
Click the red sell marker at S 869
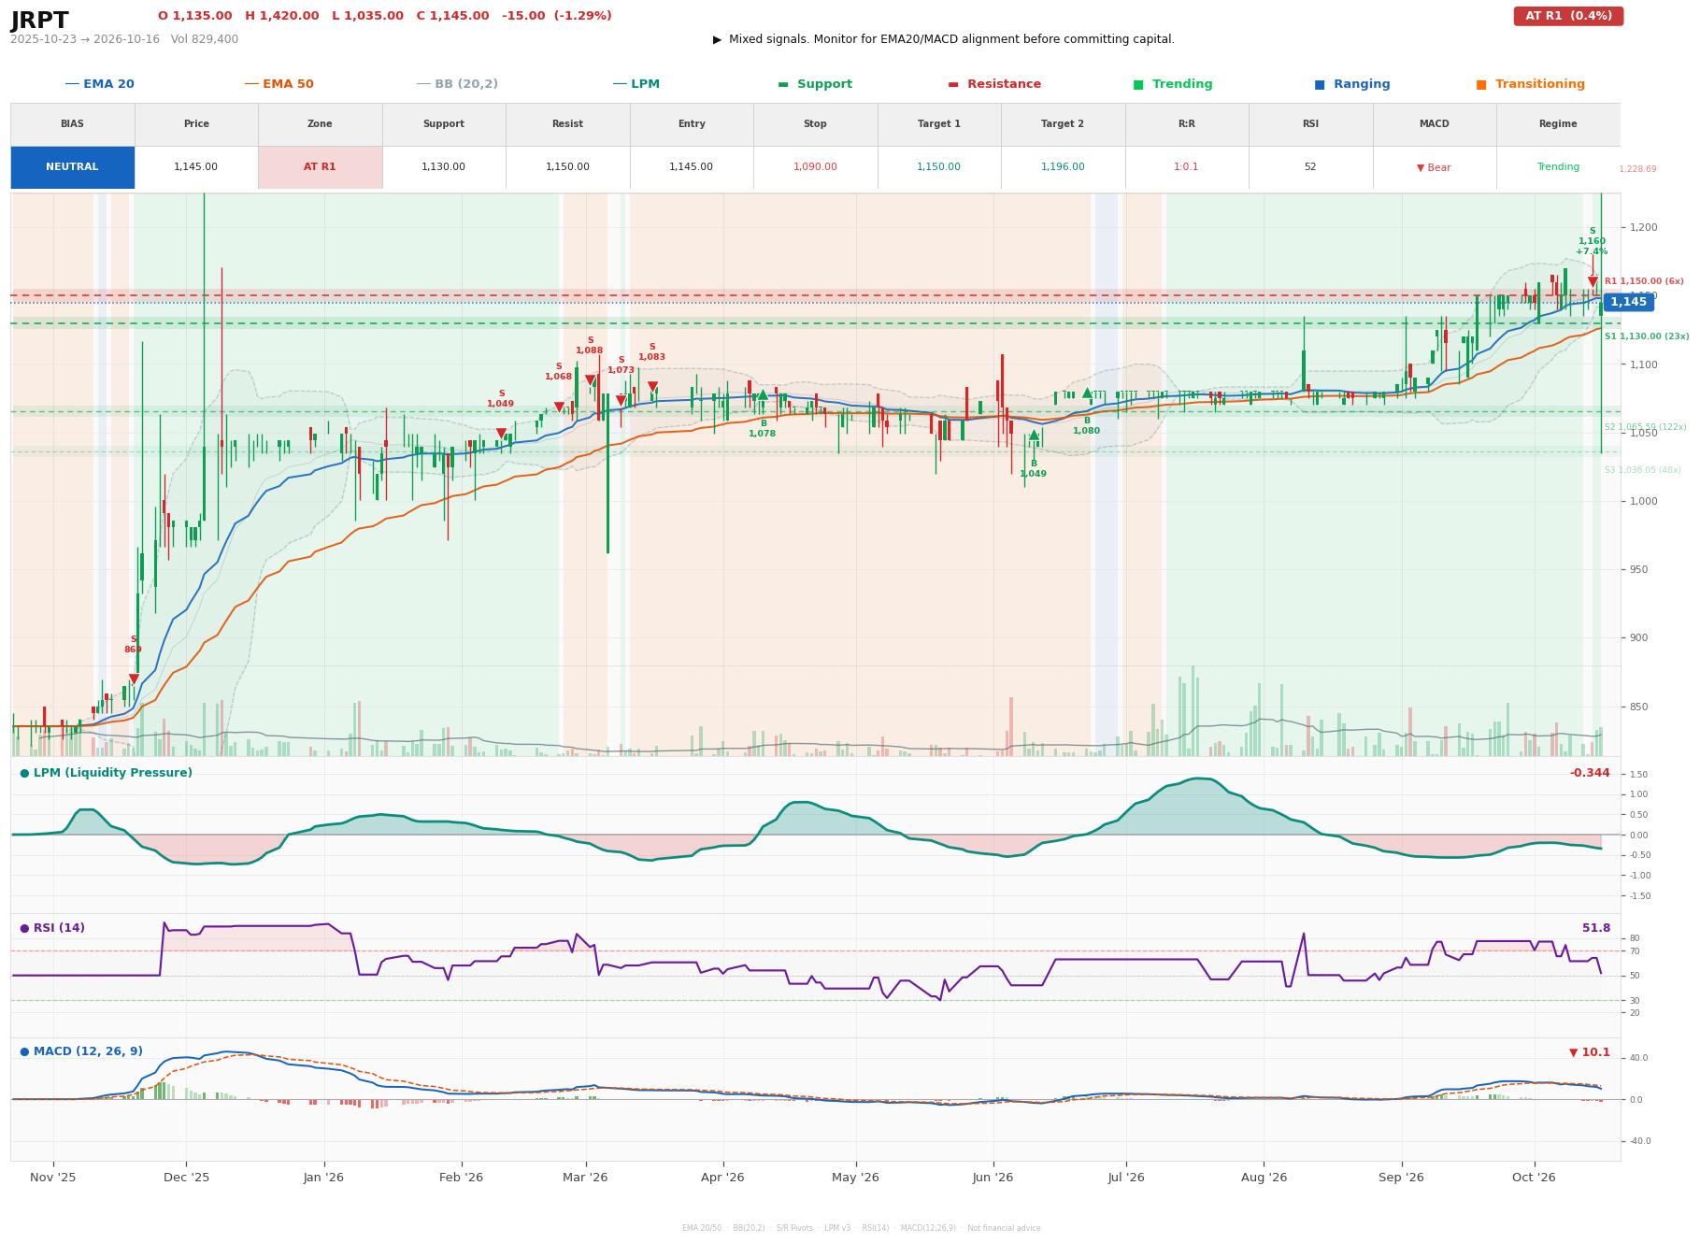[134, 679]
